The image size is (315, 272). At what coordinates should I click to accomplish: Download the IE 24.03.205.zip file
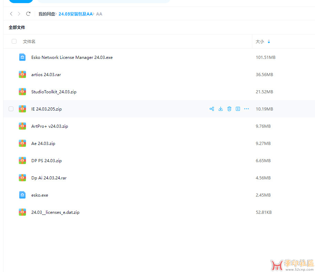[x=221, y=109]
